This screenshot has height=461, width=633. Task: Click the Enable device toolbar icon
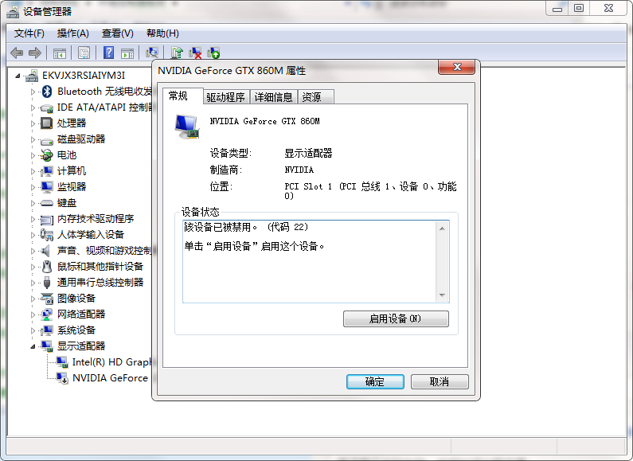click(213, 53)
